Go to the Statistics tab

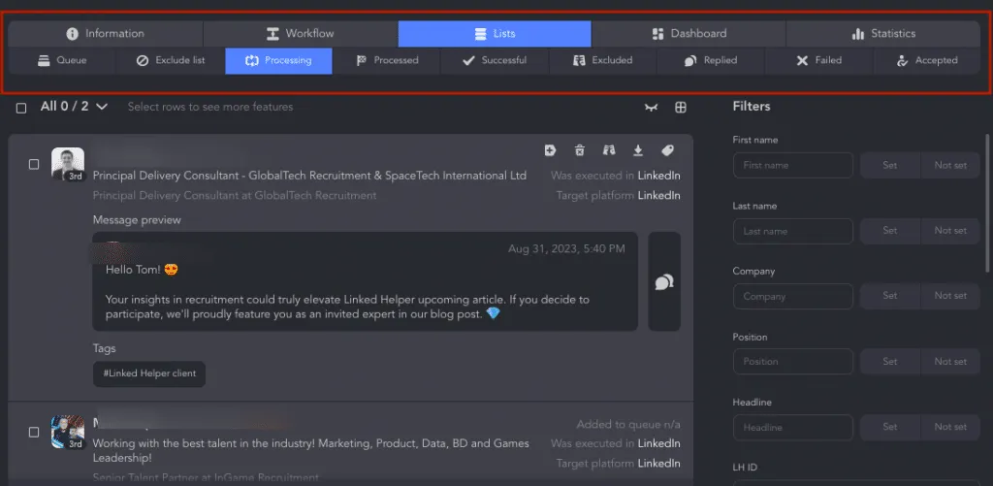tap(883, 34)
